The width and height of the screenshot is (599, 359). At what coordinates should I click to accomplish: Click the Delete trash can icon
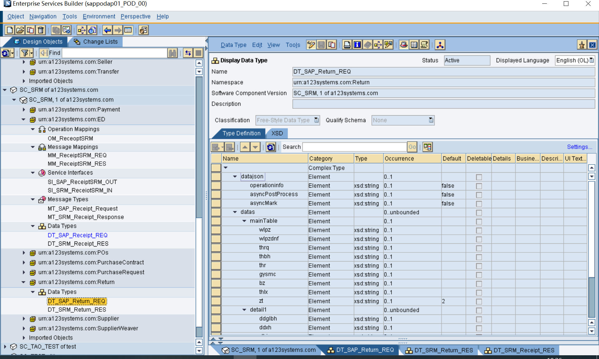(41, 30)
